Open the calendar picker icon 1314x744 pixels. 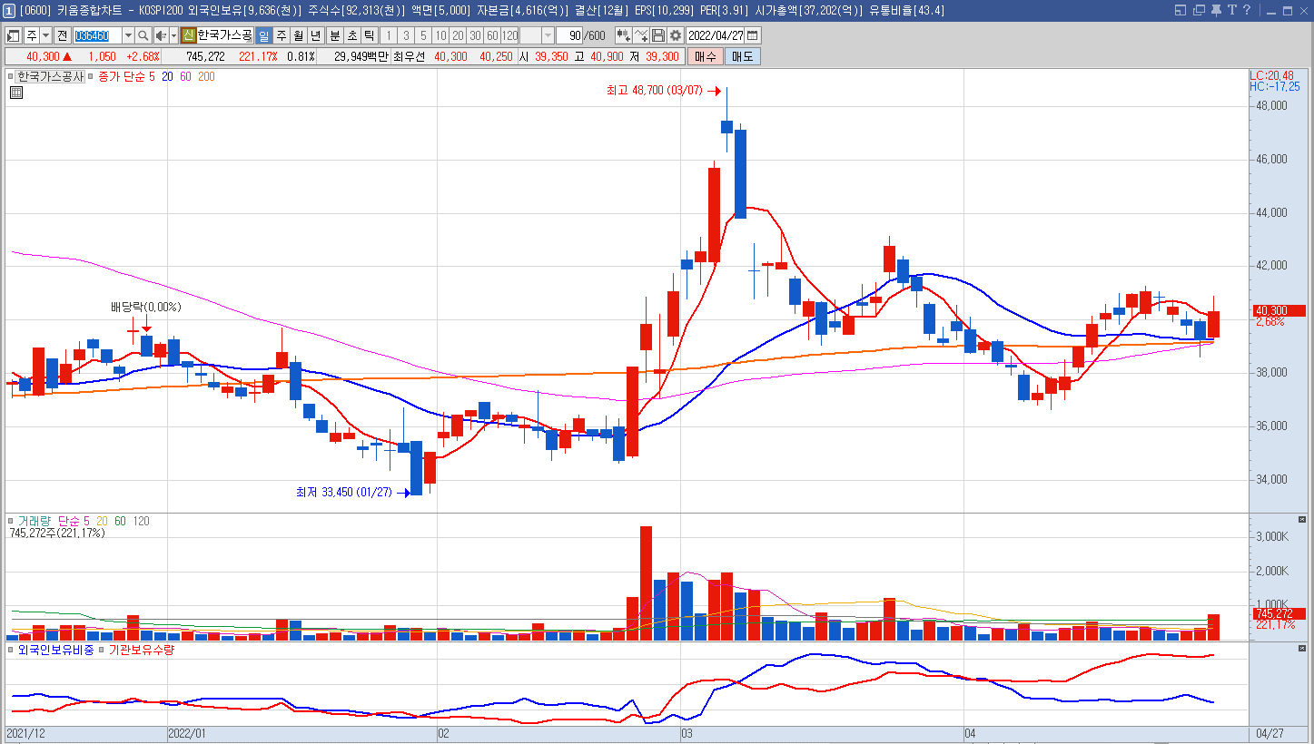click(x=753, y=35)
